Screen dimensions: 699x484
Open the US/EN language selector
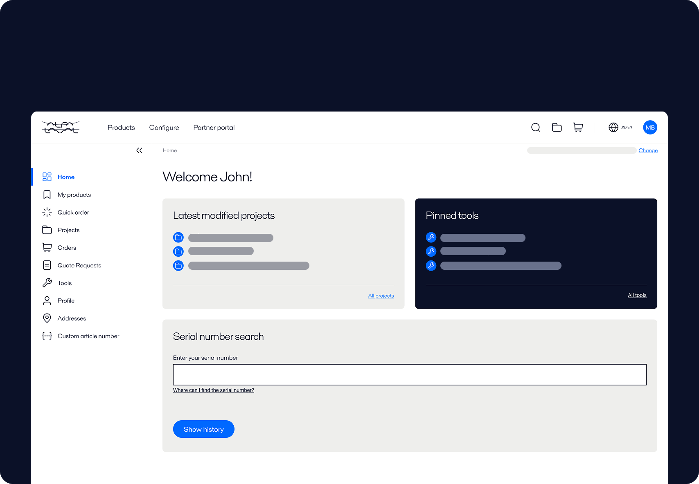[x=625, y=127]
